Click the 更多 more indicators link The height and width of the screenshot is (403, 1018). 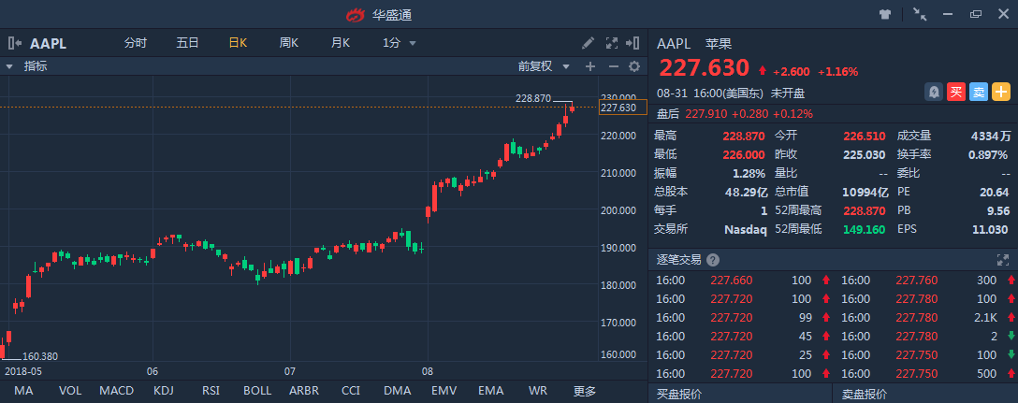coord(585,390)
